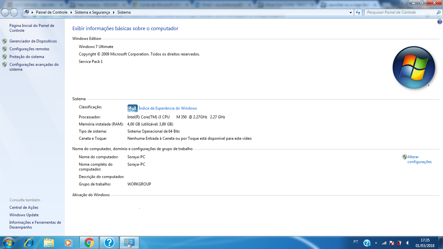Open Configurações remotas link
The height and width of the screenshot is (249, 443).
tap(29, 49)
